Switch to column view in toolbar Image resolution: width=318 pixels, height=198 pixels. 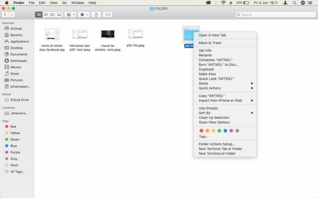click(52, 15)
